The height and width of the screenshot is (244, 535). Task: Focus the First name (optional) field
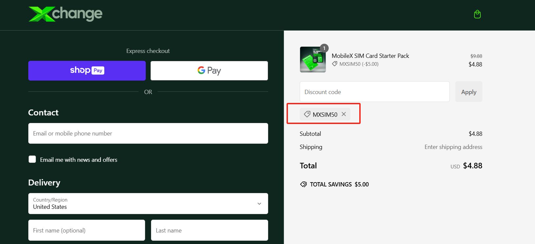(x=87, y=230)
